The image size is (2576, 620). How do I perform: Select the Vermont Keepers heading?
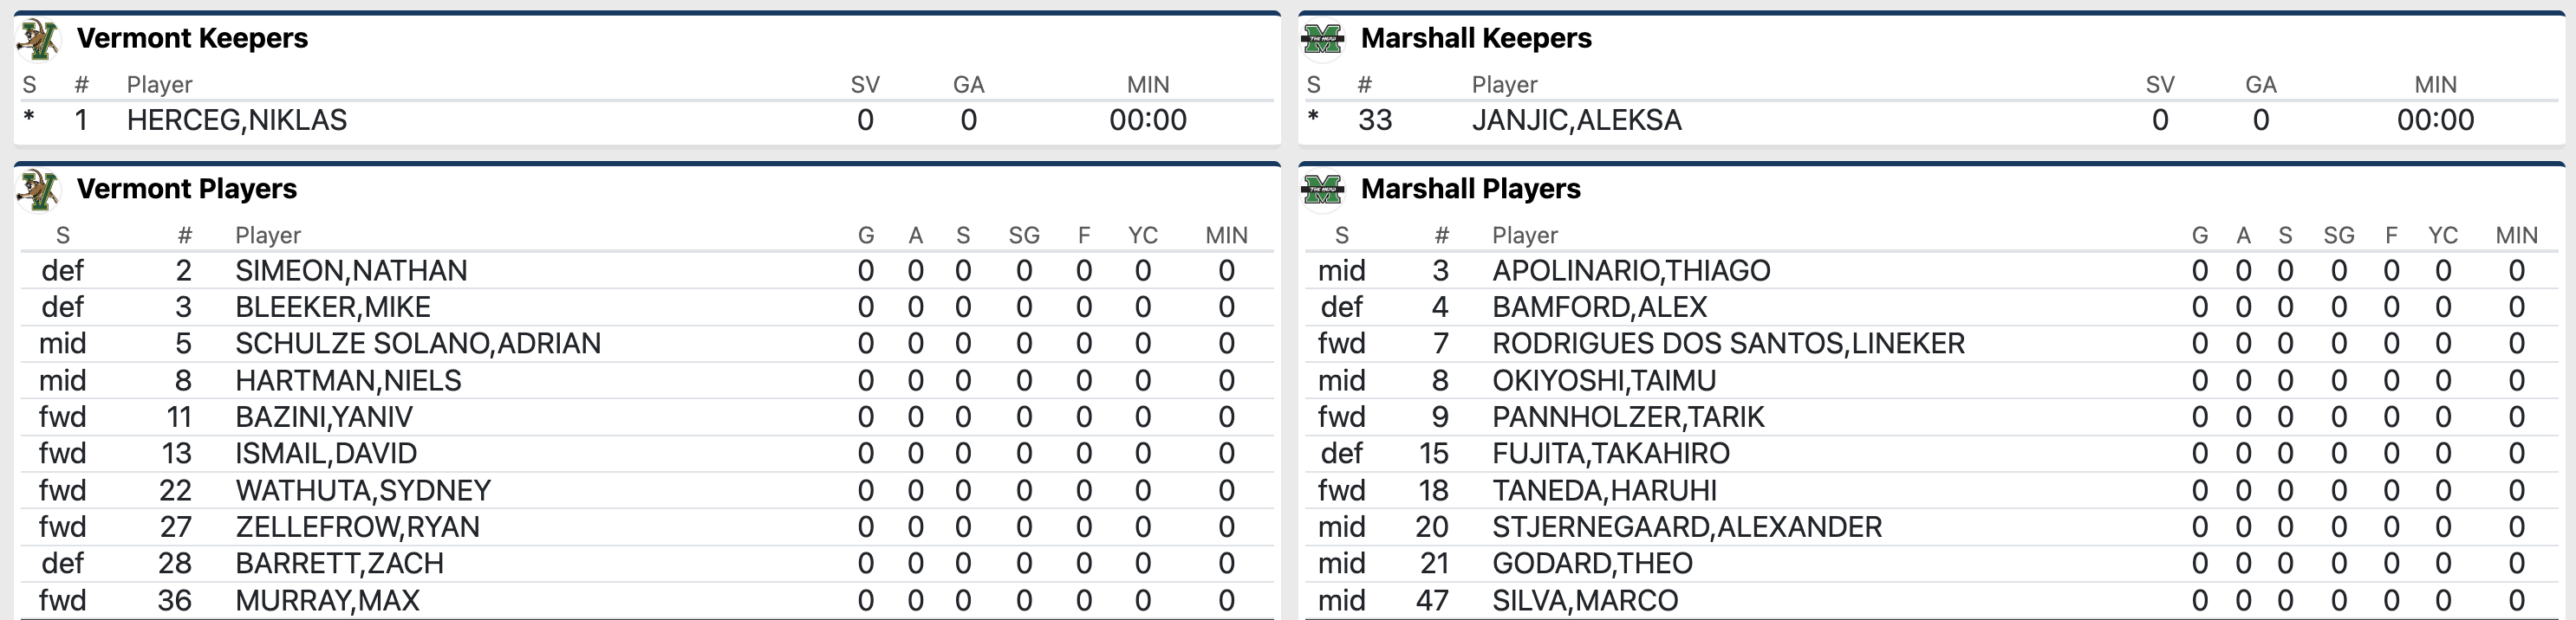click(x=192, y=39)
